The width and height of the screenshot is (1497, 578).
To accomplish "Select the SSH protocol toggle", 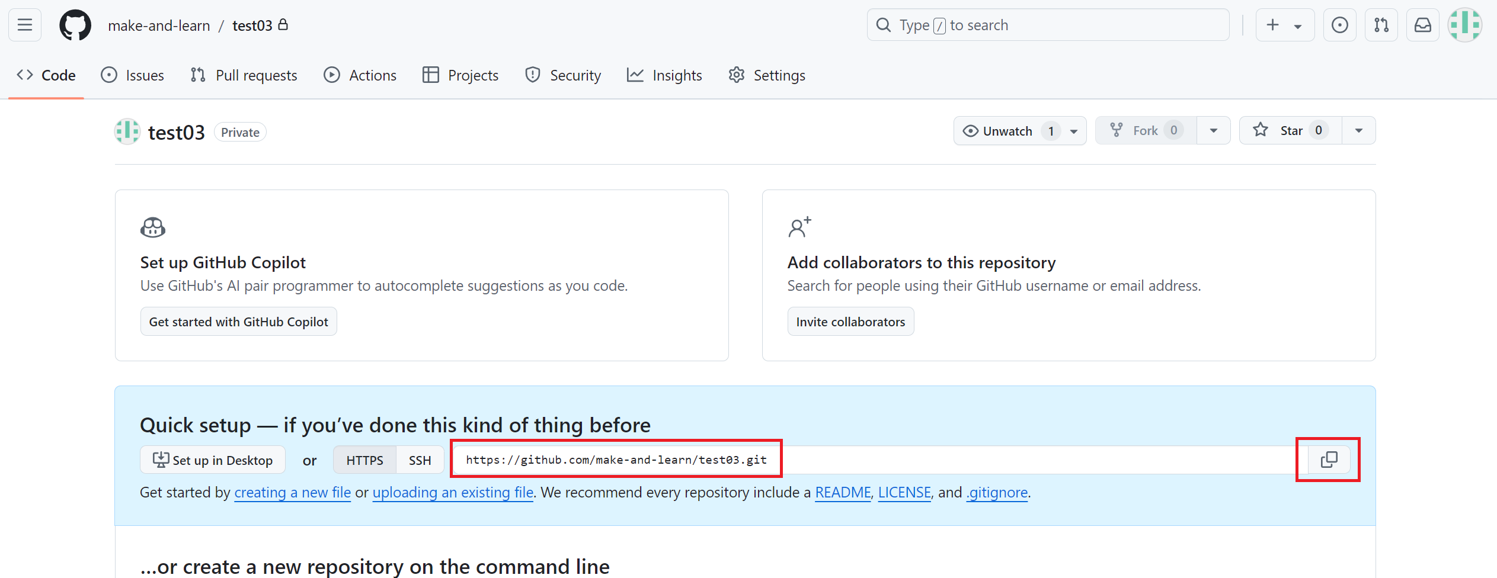I will coord(420,460).
